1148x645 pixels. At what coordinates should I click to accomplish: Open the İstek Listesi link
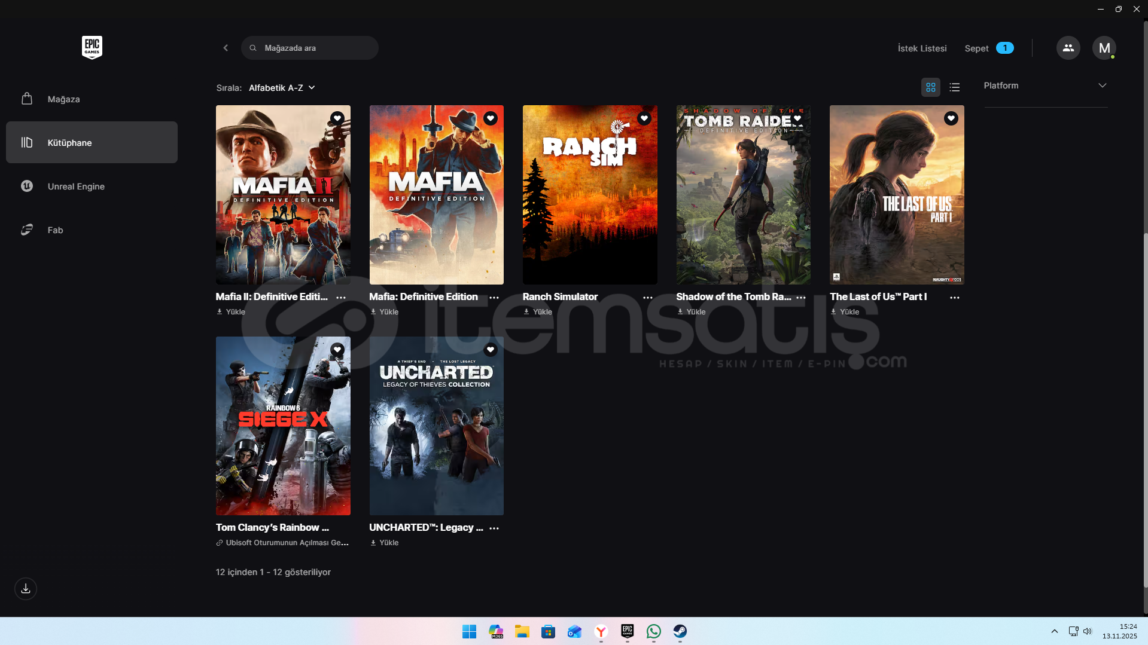[922, 48]
